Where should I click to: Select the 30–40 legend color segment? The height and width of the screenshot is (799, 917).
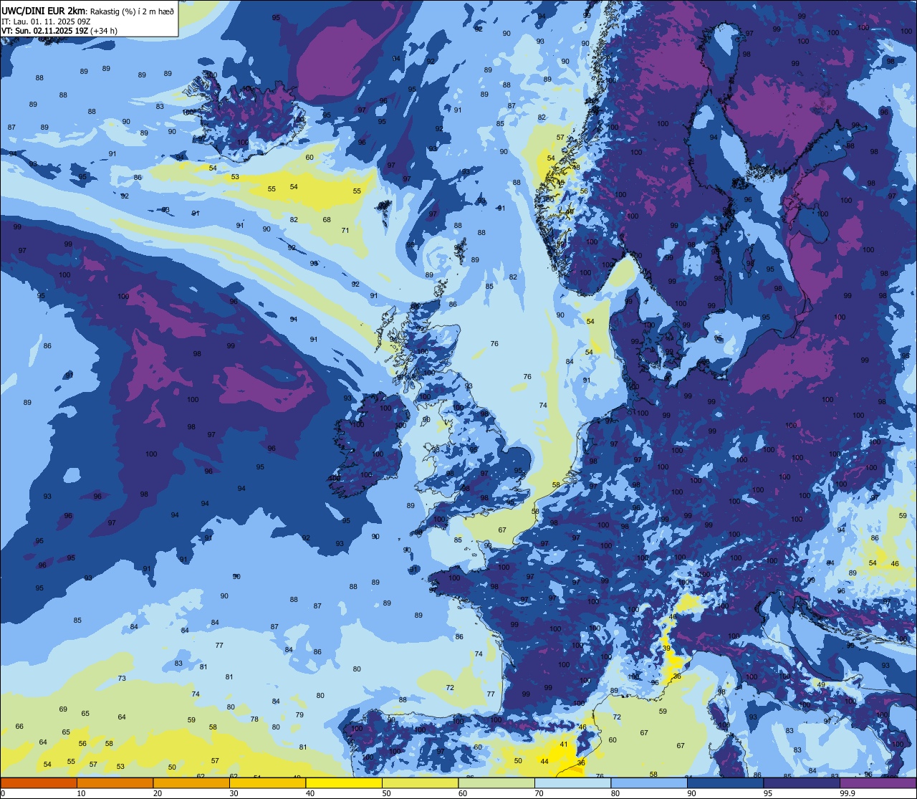pyautogui.click(x=267, y=783)
